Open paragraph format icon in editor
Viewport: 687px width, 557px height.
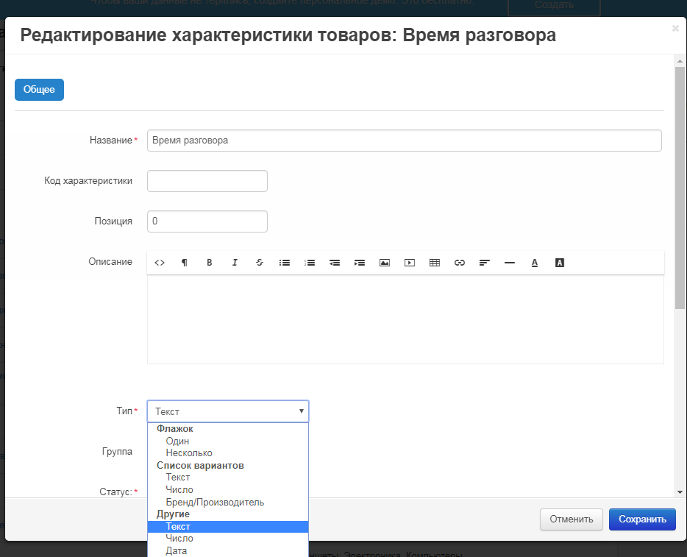tap(185, 263)
